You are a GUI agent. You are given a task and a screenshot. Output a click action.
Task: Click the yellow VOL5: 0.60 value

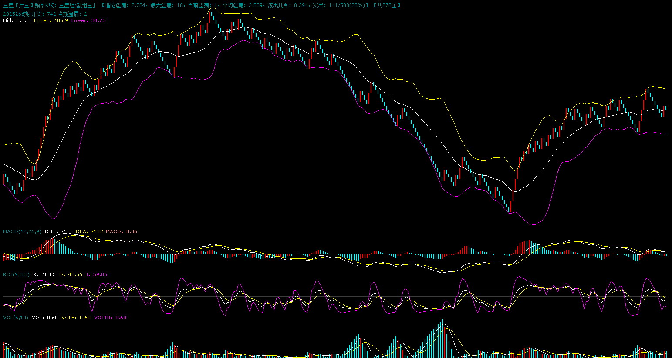(x=76, y=318)
